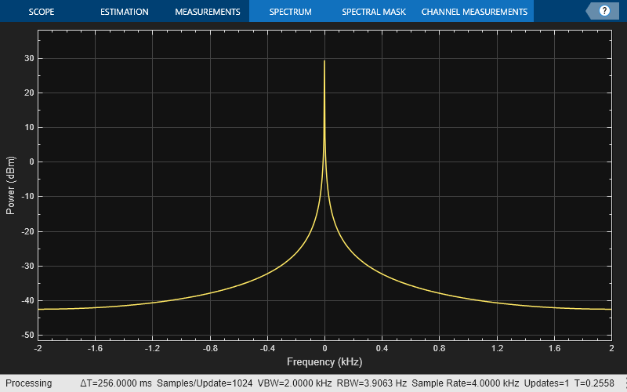Click the 30 tick label on power axis
Image resolution: width=627 pixels, height=392 pixels.
[29, 58]
